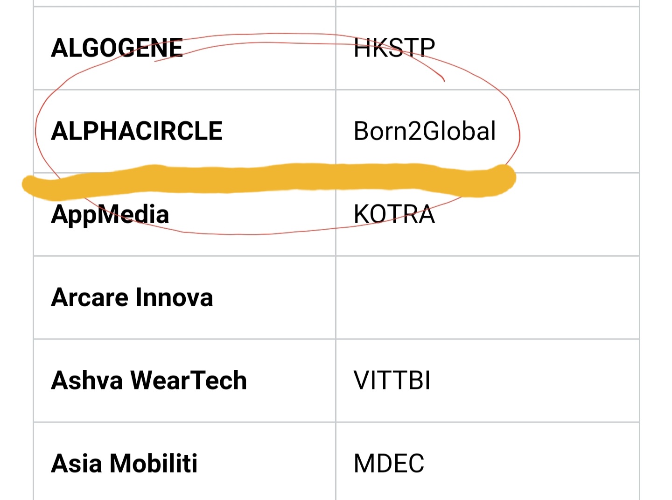The image size is (672, 500).
Task: Select the VITTBI partner text
Action: 392,380
